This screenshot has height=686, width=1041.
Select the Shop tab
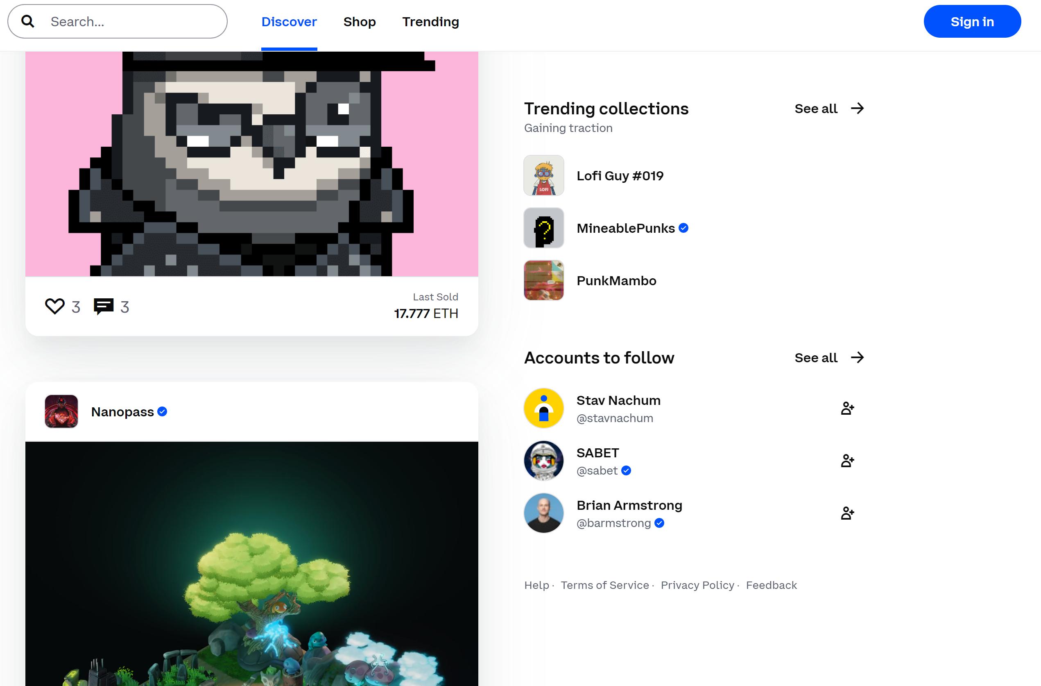pos(360,21)
